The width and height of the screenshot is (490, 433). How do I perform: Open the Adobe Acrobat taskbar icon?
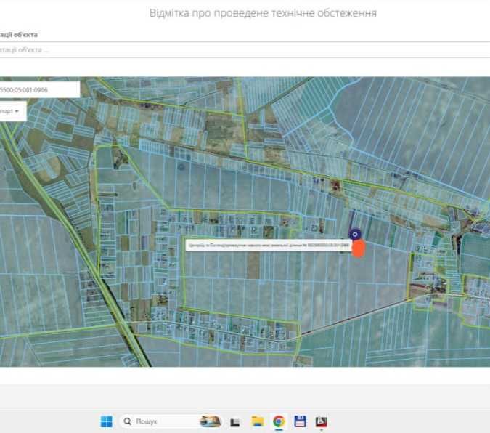(322, 421)
